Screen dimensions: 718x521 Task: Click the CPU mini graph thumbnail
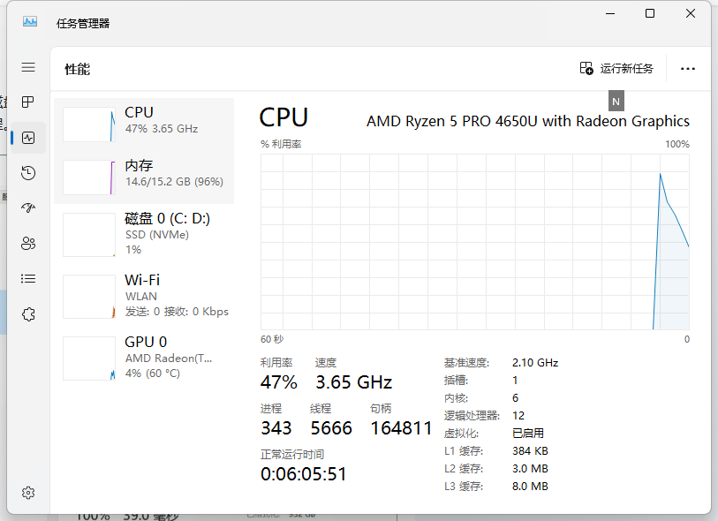point(89,125)
